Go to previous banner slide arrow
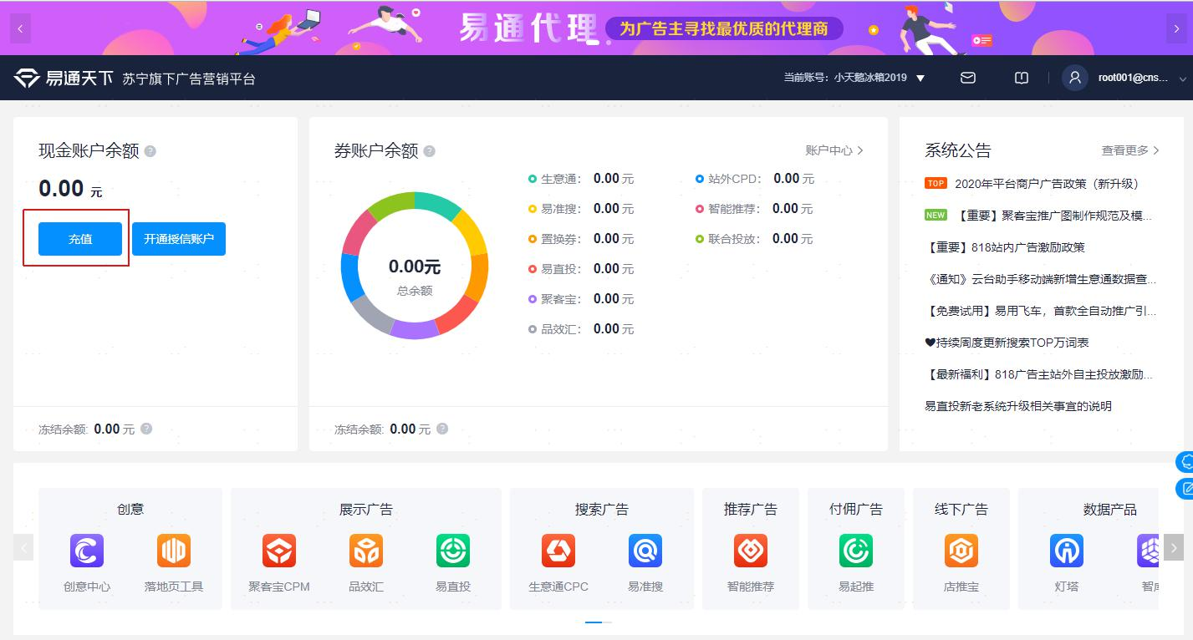 pyautogui.click(x=20, y=28)
